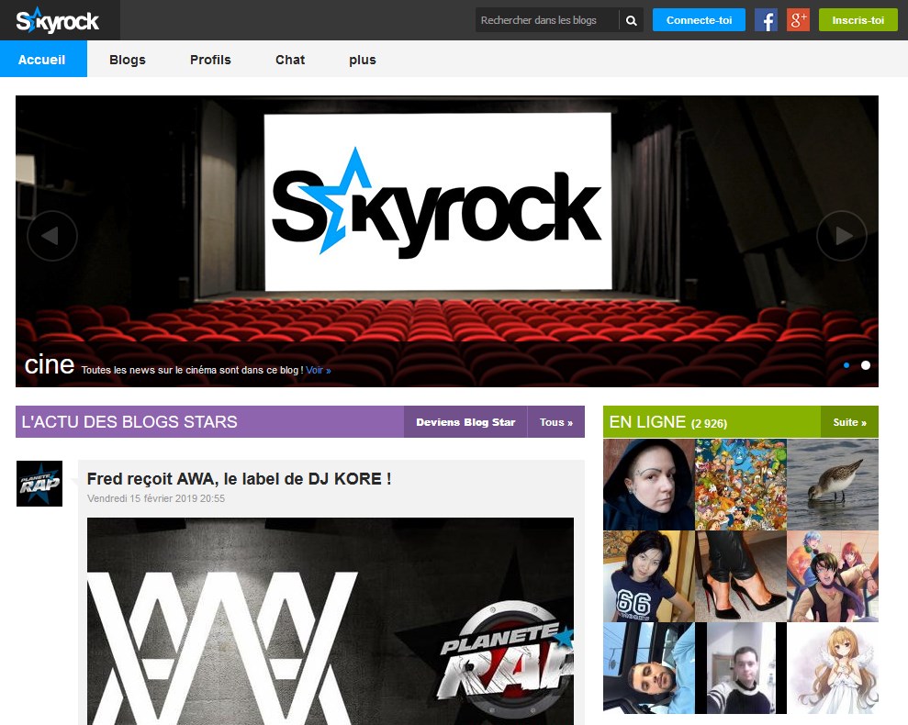Open the anime angel girl profile thumbnail
This screenshot has height=725, width=908.
(x=833, y=668)
